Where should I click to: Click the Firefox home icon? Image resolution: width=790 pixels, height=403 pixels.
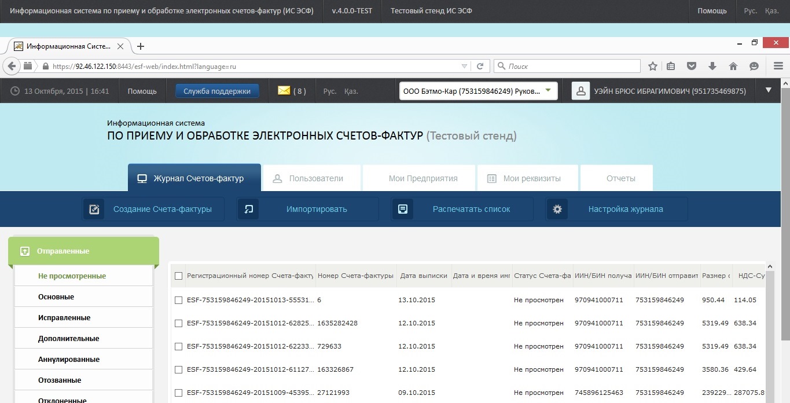(x=733, y=66)
